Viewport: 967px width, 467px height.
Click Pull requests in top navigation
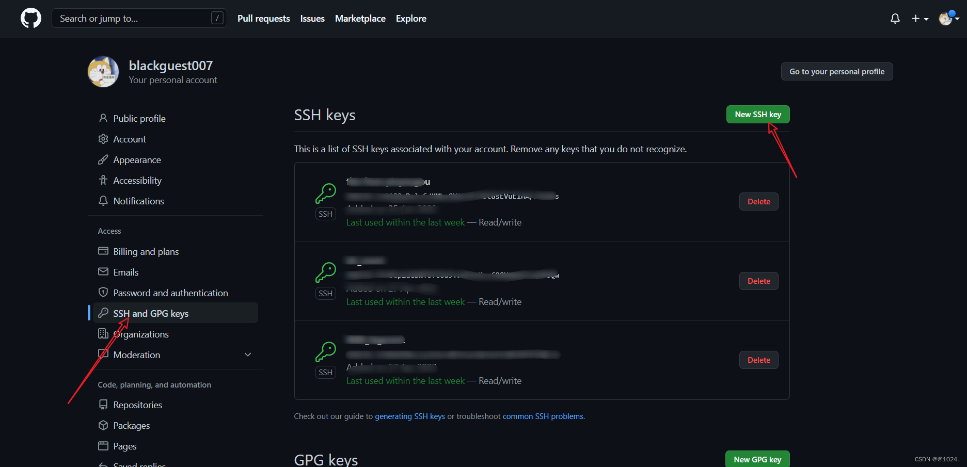coord(264,19)
